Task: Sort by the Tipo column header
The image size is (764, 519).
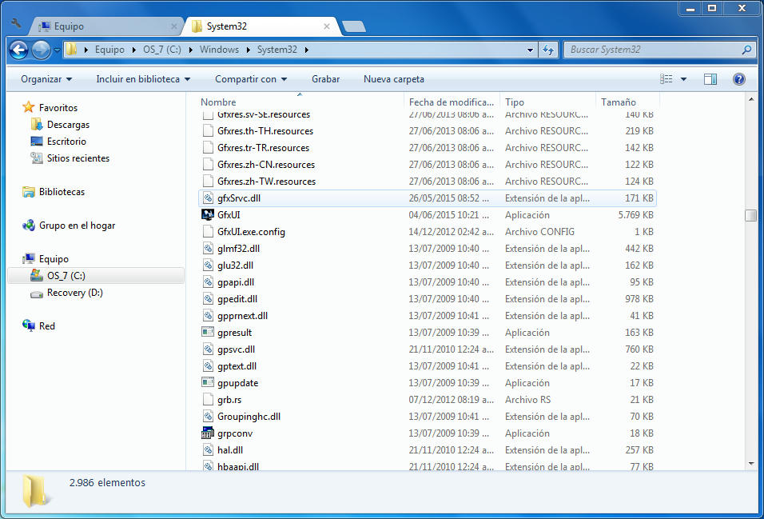Action: [548, 102]
